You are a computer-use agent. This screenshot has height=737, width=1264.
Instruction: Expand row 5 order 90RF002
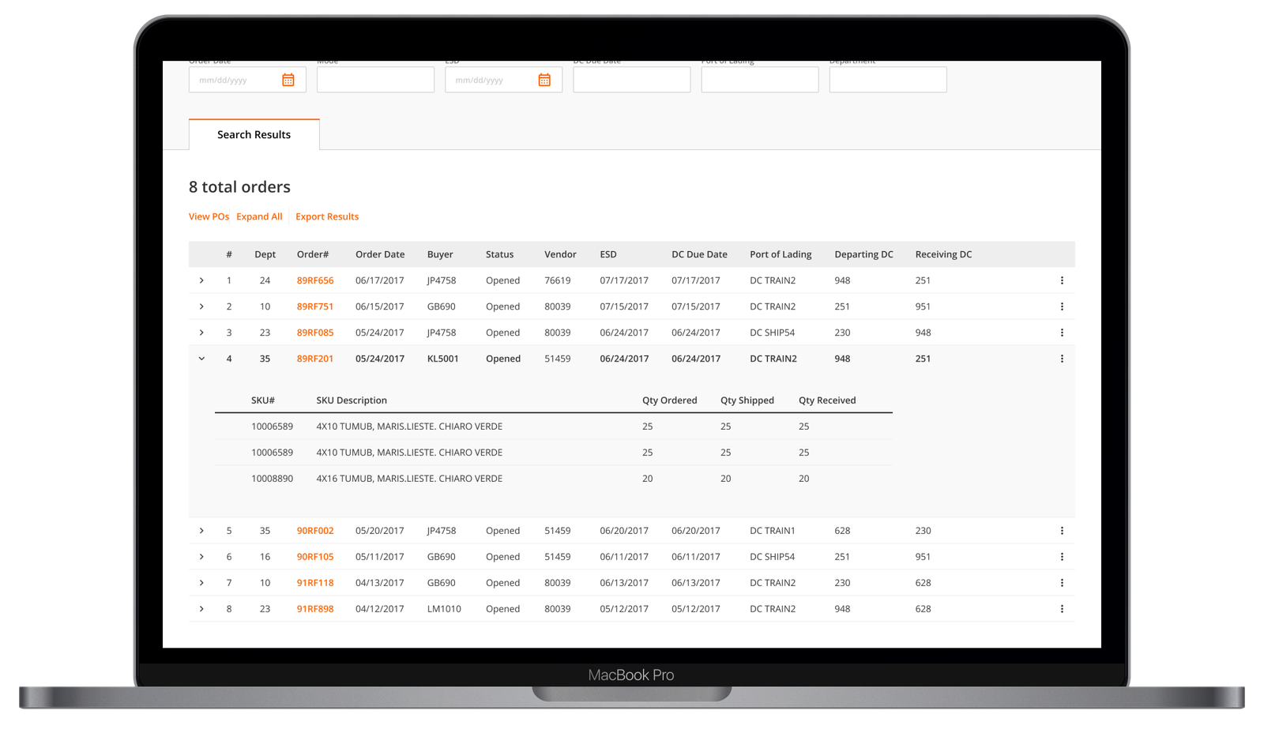[201, 531]
